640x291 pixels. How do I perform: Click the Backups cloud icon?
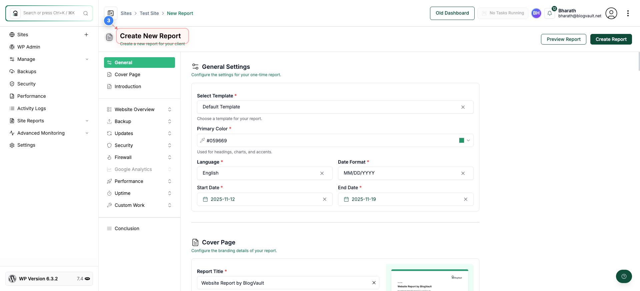click(12, 72)
